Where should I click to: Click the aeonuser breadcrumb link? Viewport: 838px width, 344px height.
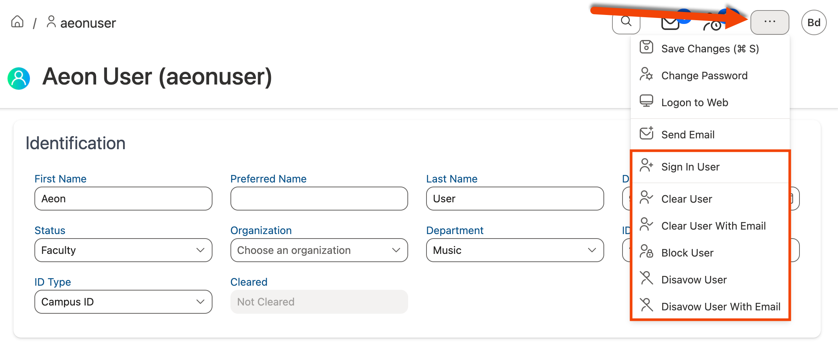88,23
